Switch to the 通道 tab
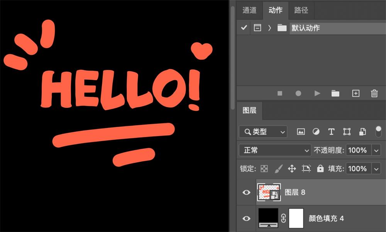 coord(250,10)
